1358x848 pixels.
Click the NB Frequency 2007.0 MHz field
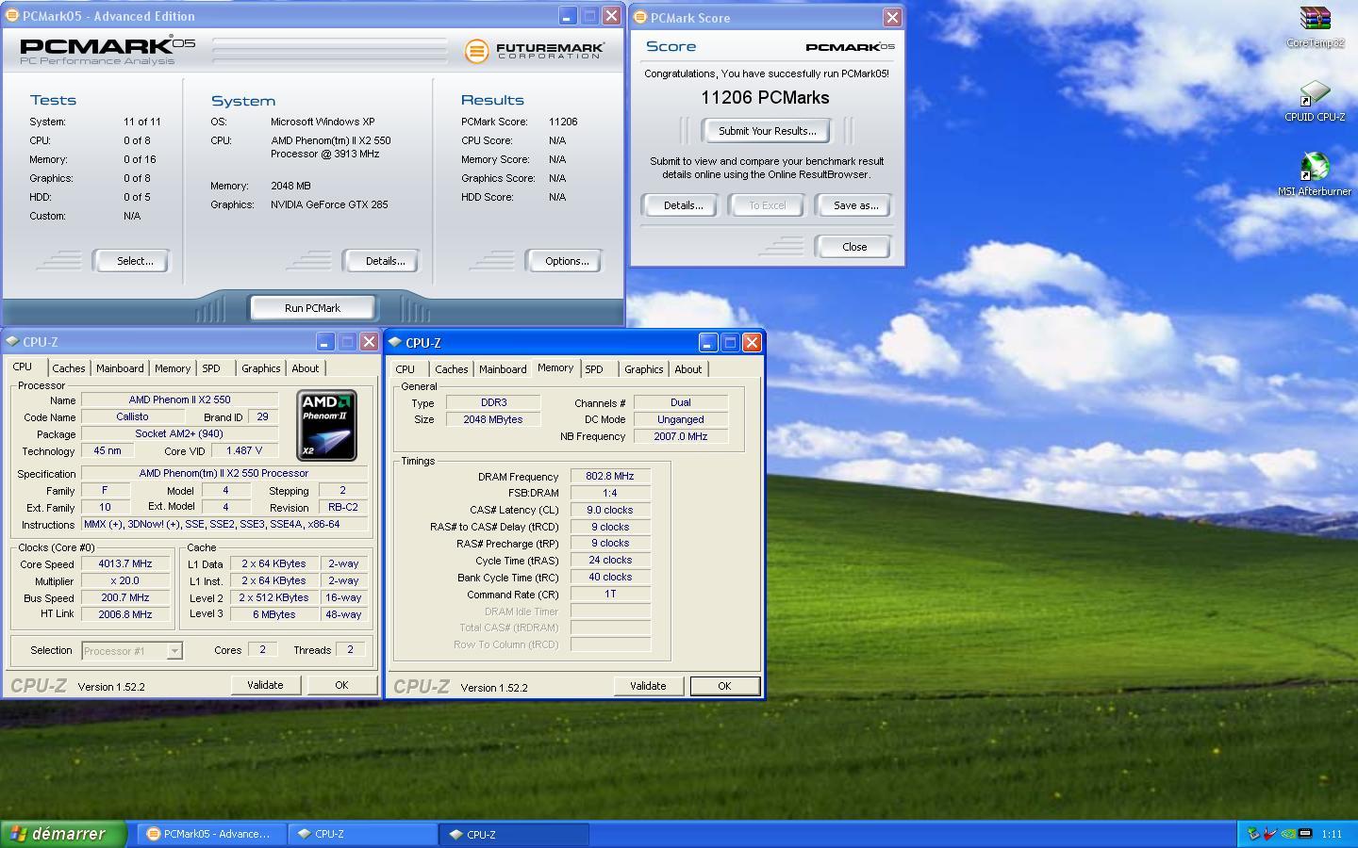[680, 436]
